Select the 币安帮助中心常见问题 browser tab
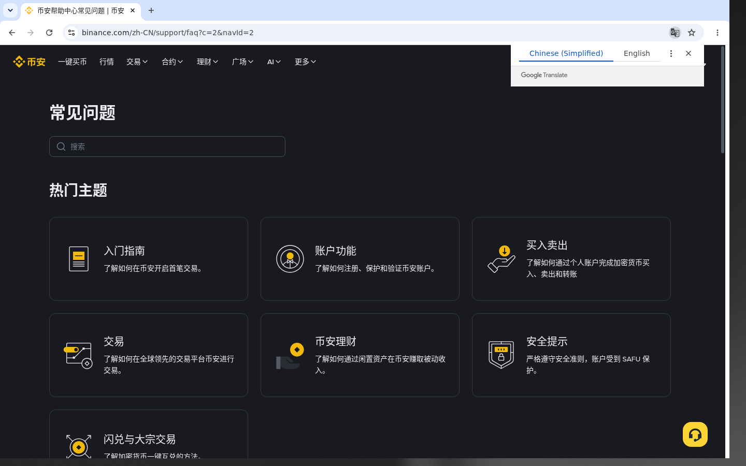746x466 pixels. (x=80, y=10)
